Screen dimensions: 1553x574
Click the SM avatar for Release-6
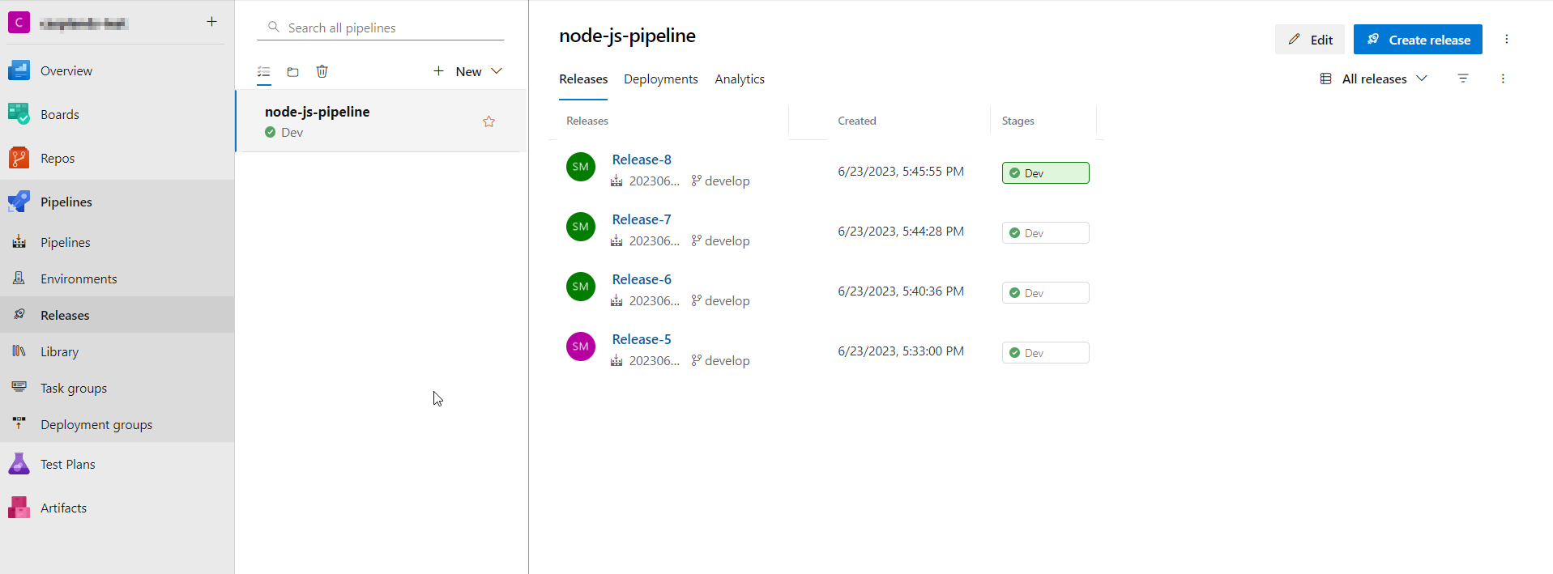tap(581, 287)
